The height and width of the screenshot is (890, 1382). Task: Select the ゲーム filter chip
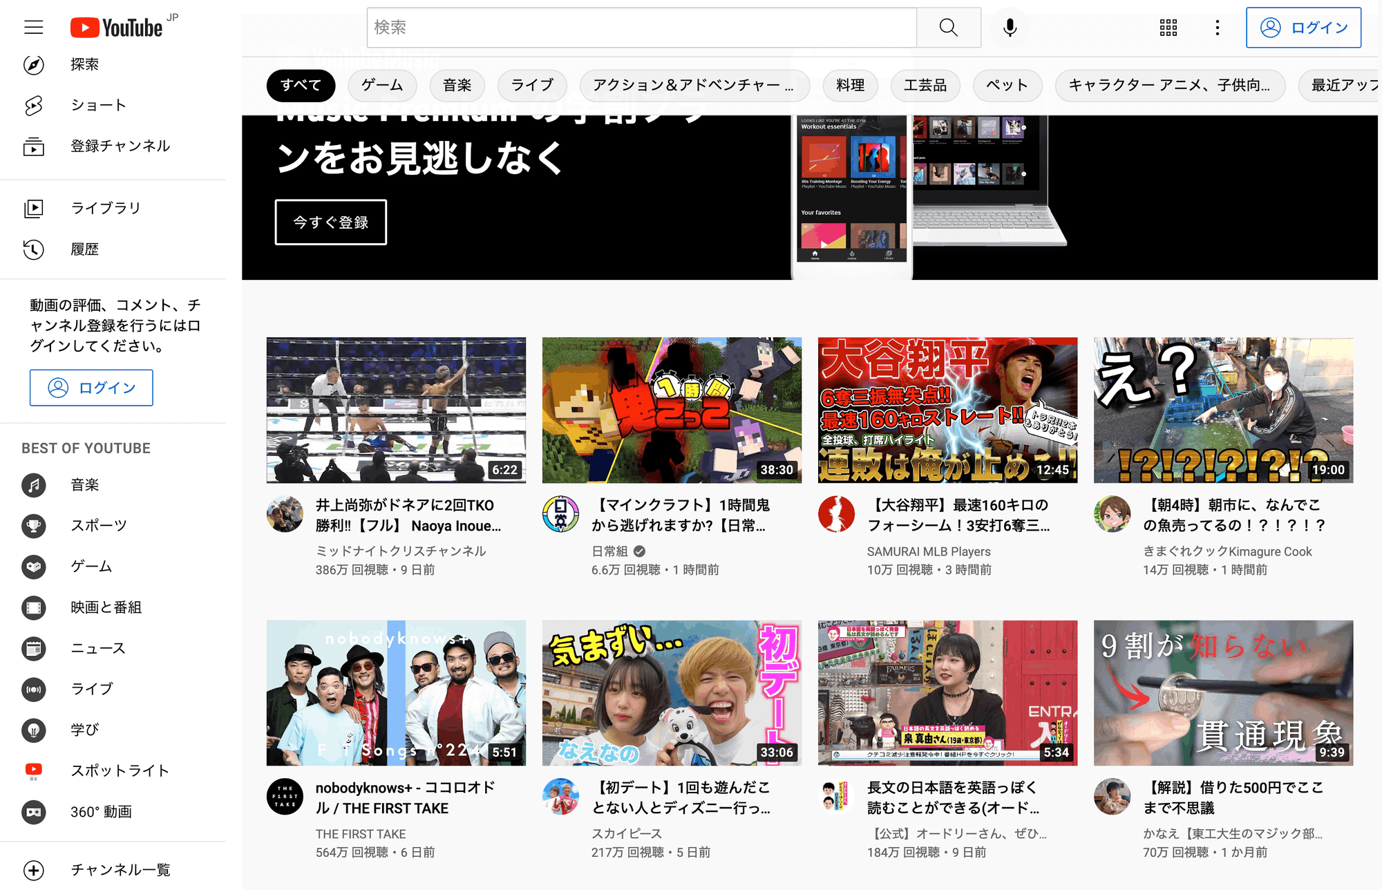coord(382,86)
